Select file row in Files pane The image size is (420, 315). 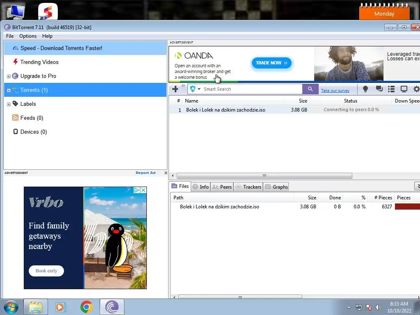point(294,207)
